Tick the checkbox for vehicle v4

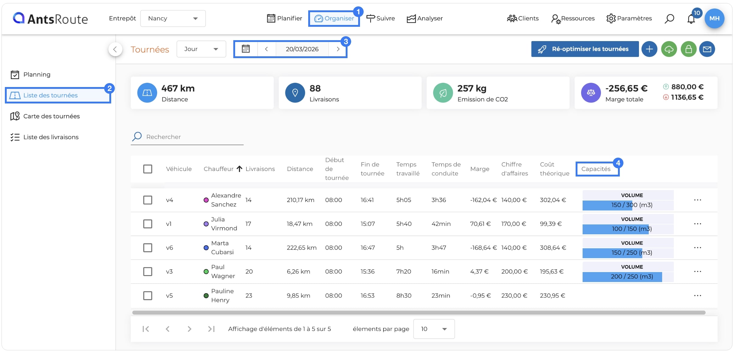148,200
